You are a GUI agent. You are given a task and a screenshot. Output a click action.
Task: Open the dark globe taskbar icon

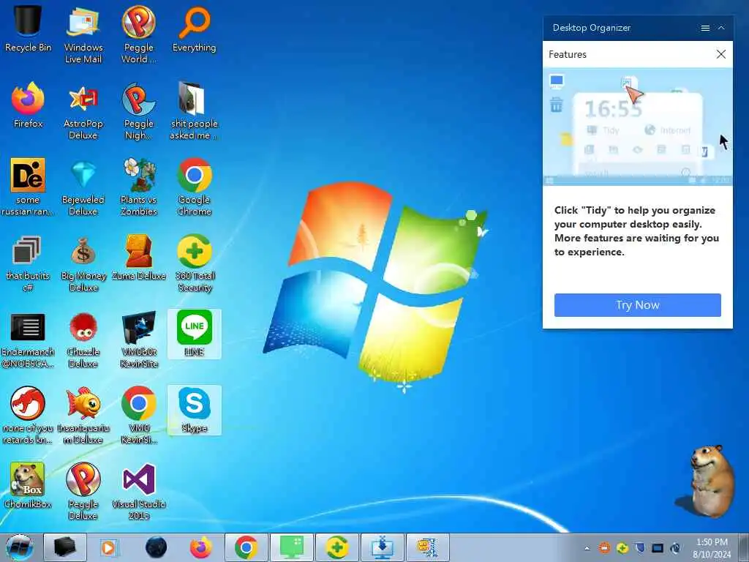156,547
